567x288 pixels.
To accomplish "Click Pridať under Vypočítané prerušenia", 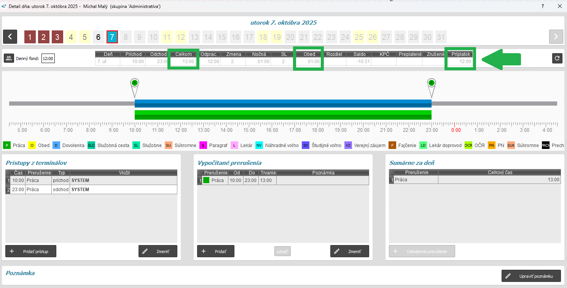I will point(215,251).
